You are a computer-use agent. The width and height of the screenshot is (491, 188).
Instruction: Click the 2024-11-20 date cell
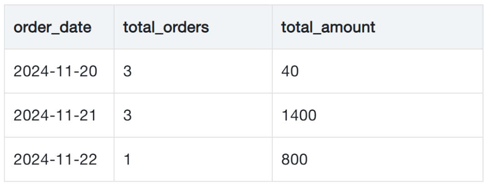55,72
